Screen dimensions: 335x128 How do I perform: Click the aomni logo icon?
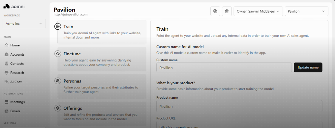click(6, 6)
